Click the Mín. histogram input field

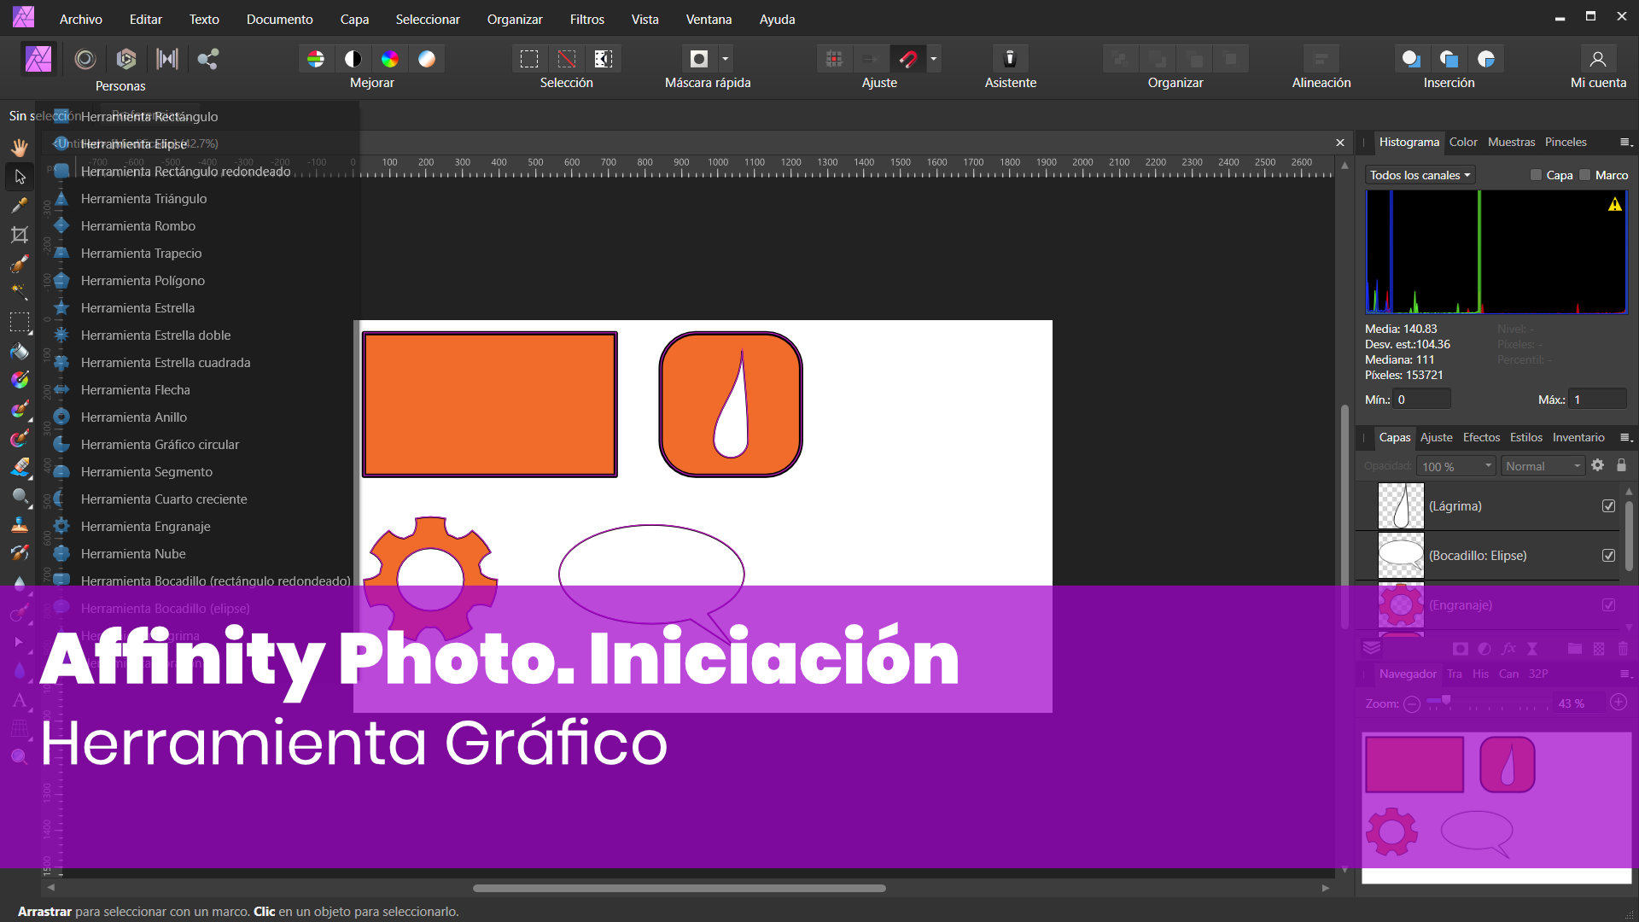[1421, 400]
